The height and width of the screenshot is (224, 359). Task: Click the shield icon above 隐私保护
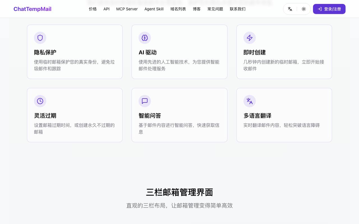click(x=40, y=38)
